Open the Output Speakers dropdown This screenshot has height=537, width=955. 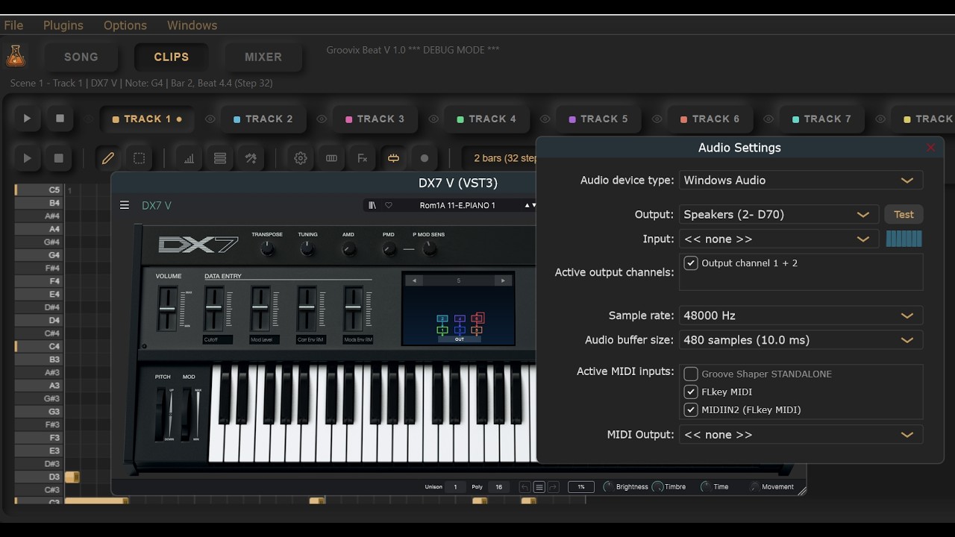(x=779, y=215)
